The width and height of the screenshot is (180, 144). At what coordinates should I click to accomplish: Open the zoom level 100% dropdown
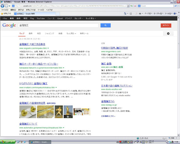click(x=173, y=138)
